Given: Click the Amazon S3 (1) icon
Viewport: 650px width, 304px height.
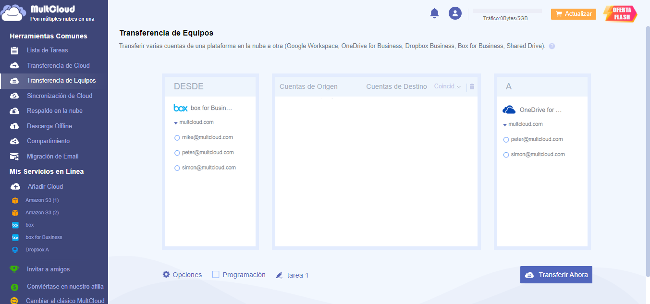Looking at the screenshot, I should click(15, 200).
